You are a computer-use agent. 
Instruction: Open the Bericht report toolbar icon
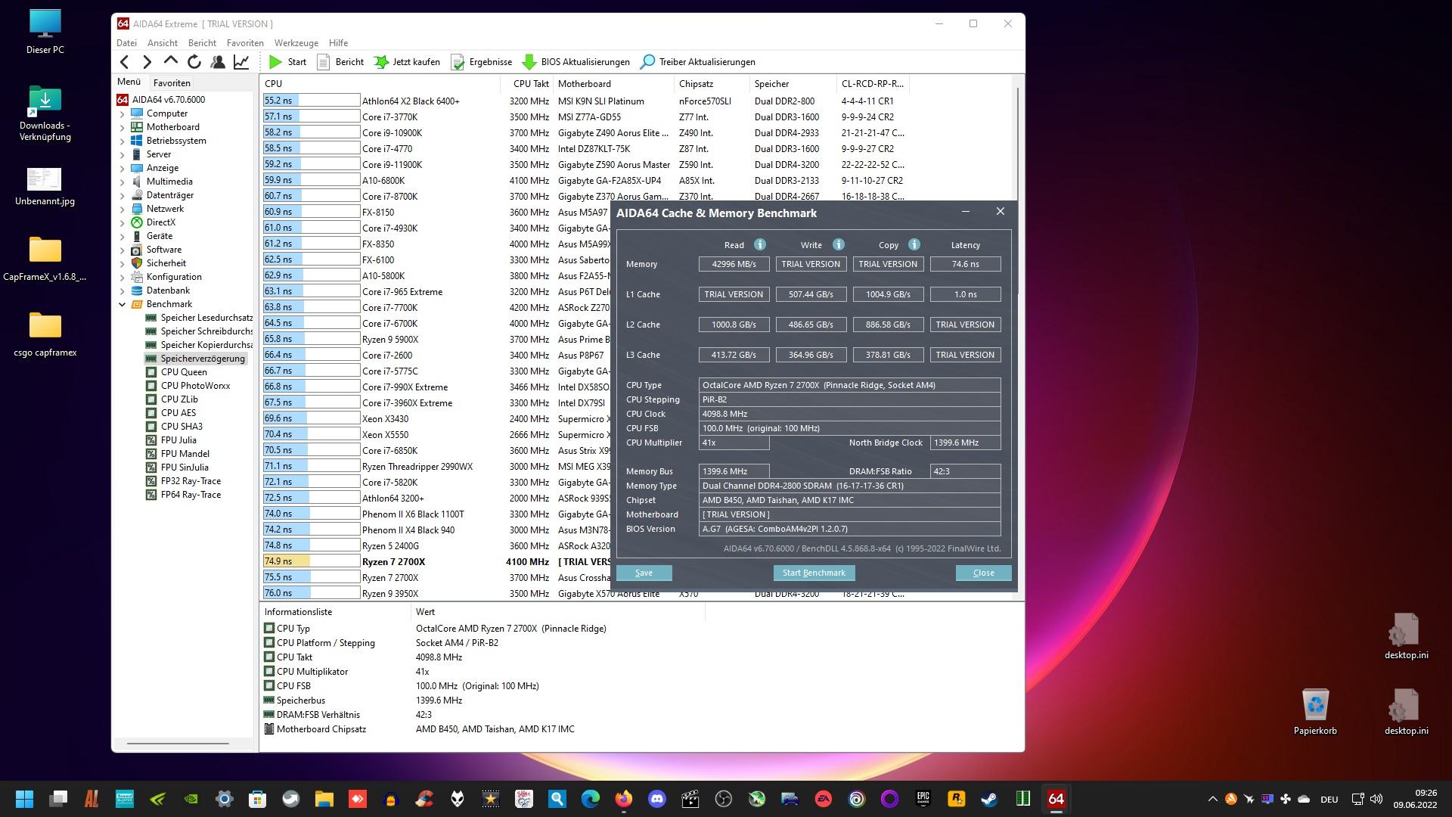pyautogui.click(x=324, y=62)
